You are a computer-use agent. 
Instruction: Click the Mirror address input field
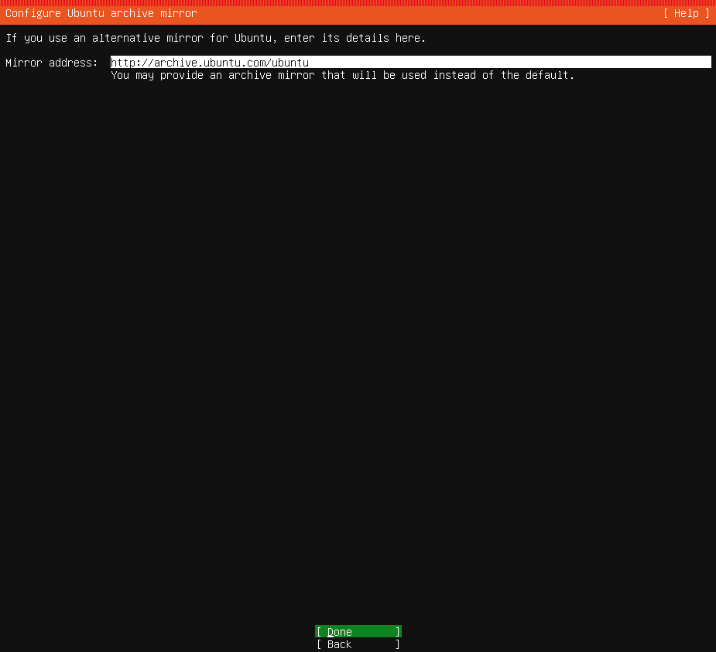[x=410, y=62]
